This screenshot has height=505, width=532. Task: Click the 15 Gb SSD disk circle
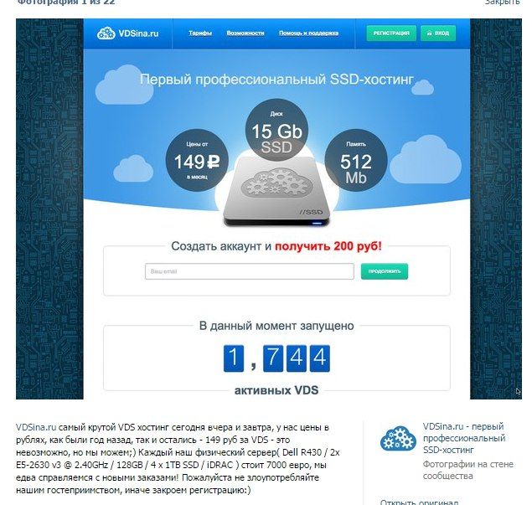276,130
